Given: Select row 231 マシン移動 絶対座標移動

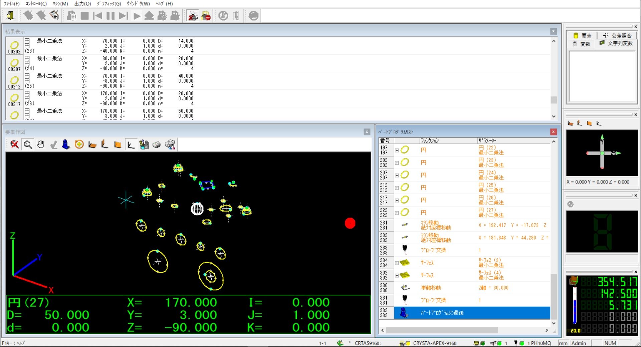Looking at the screenshot, I should [465, 225].
